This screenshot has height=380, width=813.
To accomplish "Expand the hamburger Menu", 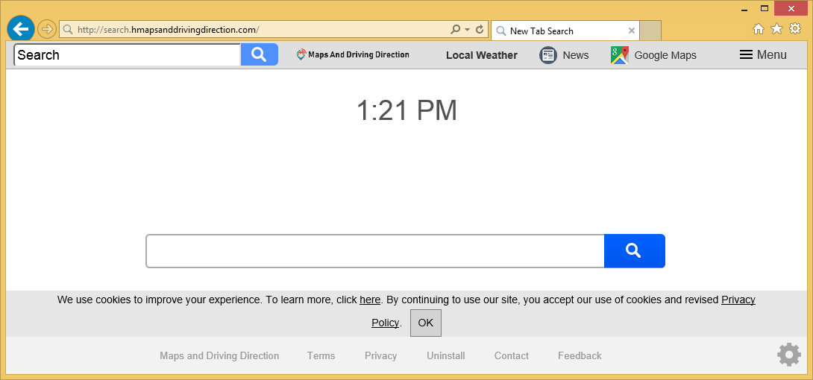I will [x=763, y=55].
